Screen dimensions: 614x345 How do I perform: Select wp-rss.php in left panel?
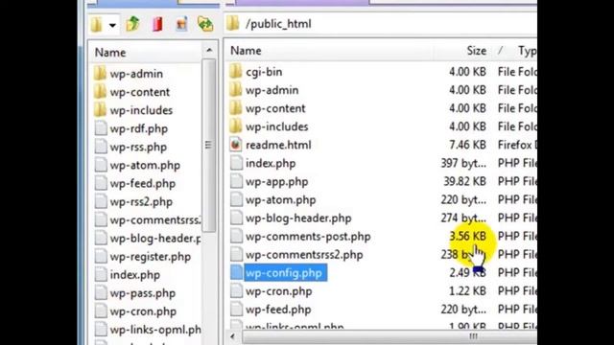138,147
